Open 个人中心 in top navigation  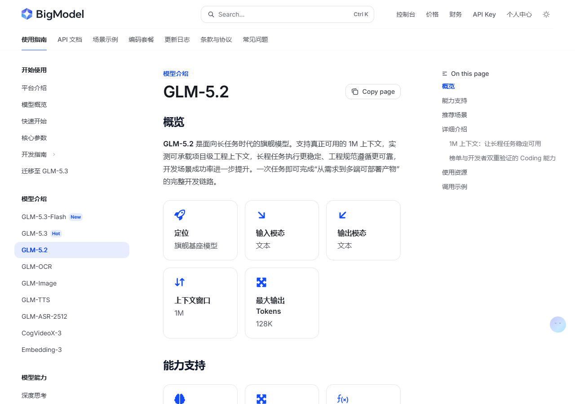[519, 14]
